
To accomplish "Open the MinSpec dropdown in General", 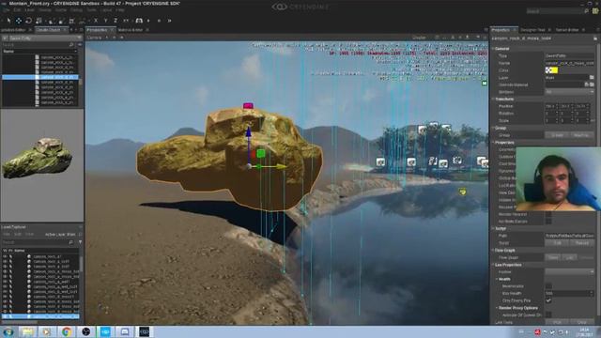I will click(570, 92).
